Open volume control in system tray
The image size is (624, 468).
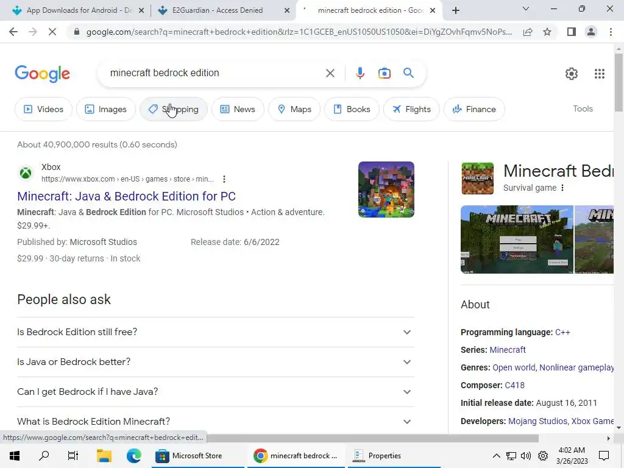[x=526, y=456]
